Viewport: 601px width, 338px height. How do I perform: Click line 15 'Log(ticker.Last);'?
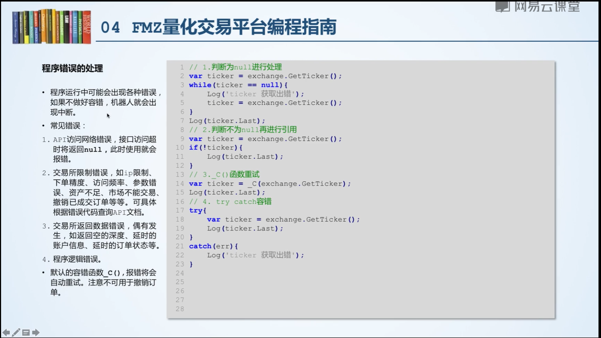(227, 193)
